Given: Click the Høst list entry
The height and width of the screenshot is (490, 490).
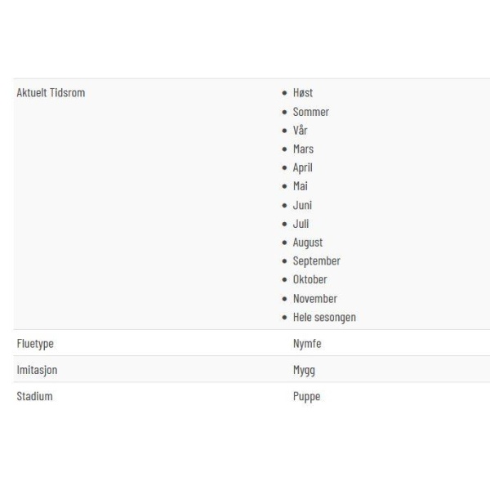Looking at the screenshot, I should click(x=302, y=93).
